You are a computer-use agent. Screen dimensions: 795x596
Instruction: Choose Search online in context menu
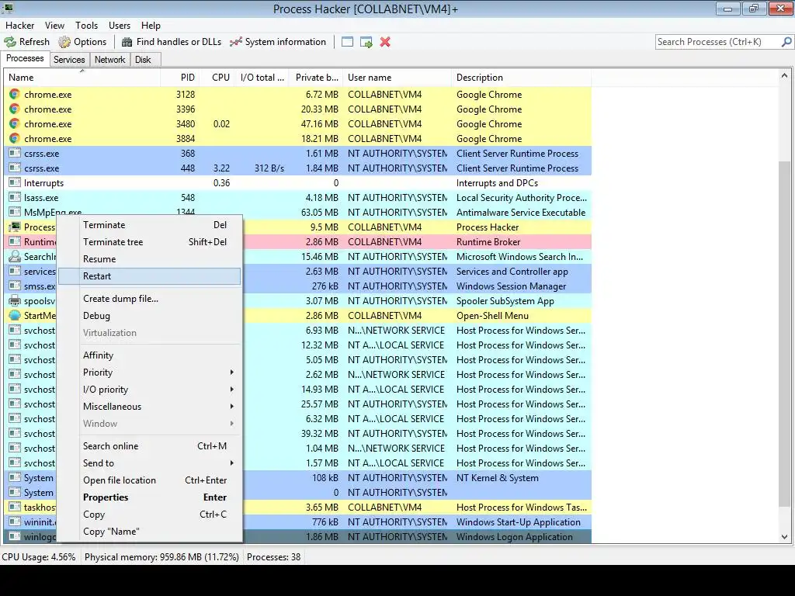[150, 446]
